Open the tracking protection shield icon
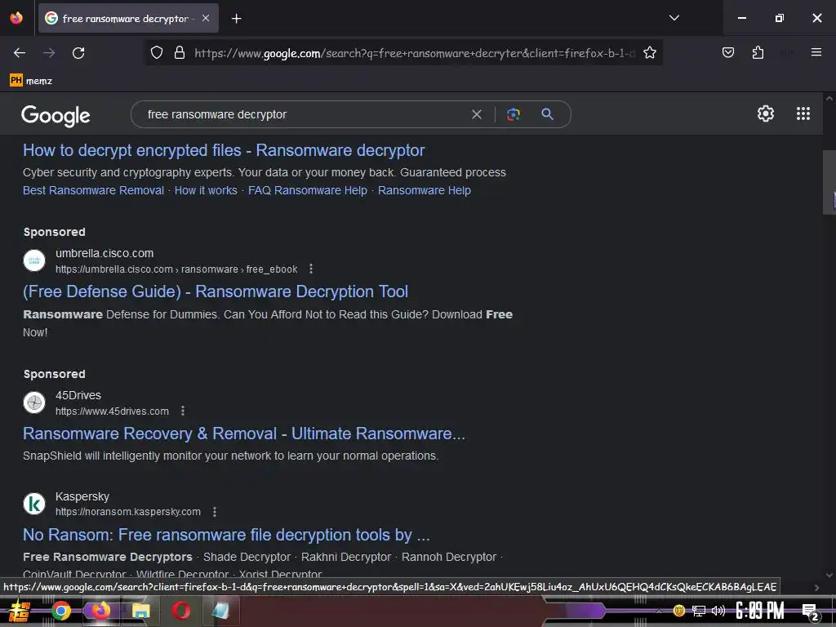The height and width of the screenshot is (627, 836). tap(156, 53)
